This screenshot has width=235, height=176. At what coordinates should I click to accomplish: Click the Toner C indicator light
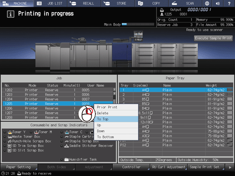(61, 132)
